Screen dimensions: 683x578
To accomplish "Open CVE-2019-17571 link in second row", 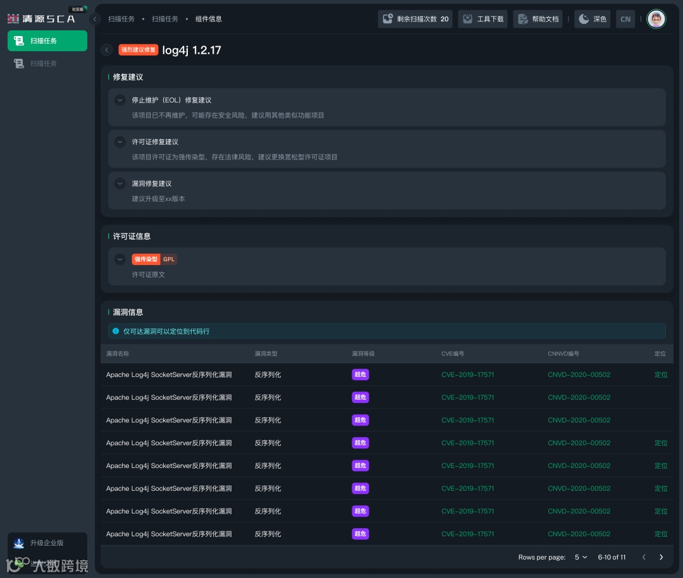I will pos(467,397).
